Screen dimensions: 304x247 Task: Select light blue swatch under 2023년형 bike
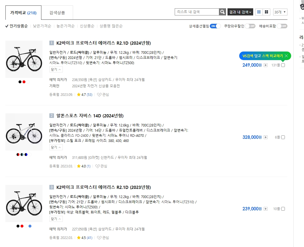click(30, 226)
